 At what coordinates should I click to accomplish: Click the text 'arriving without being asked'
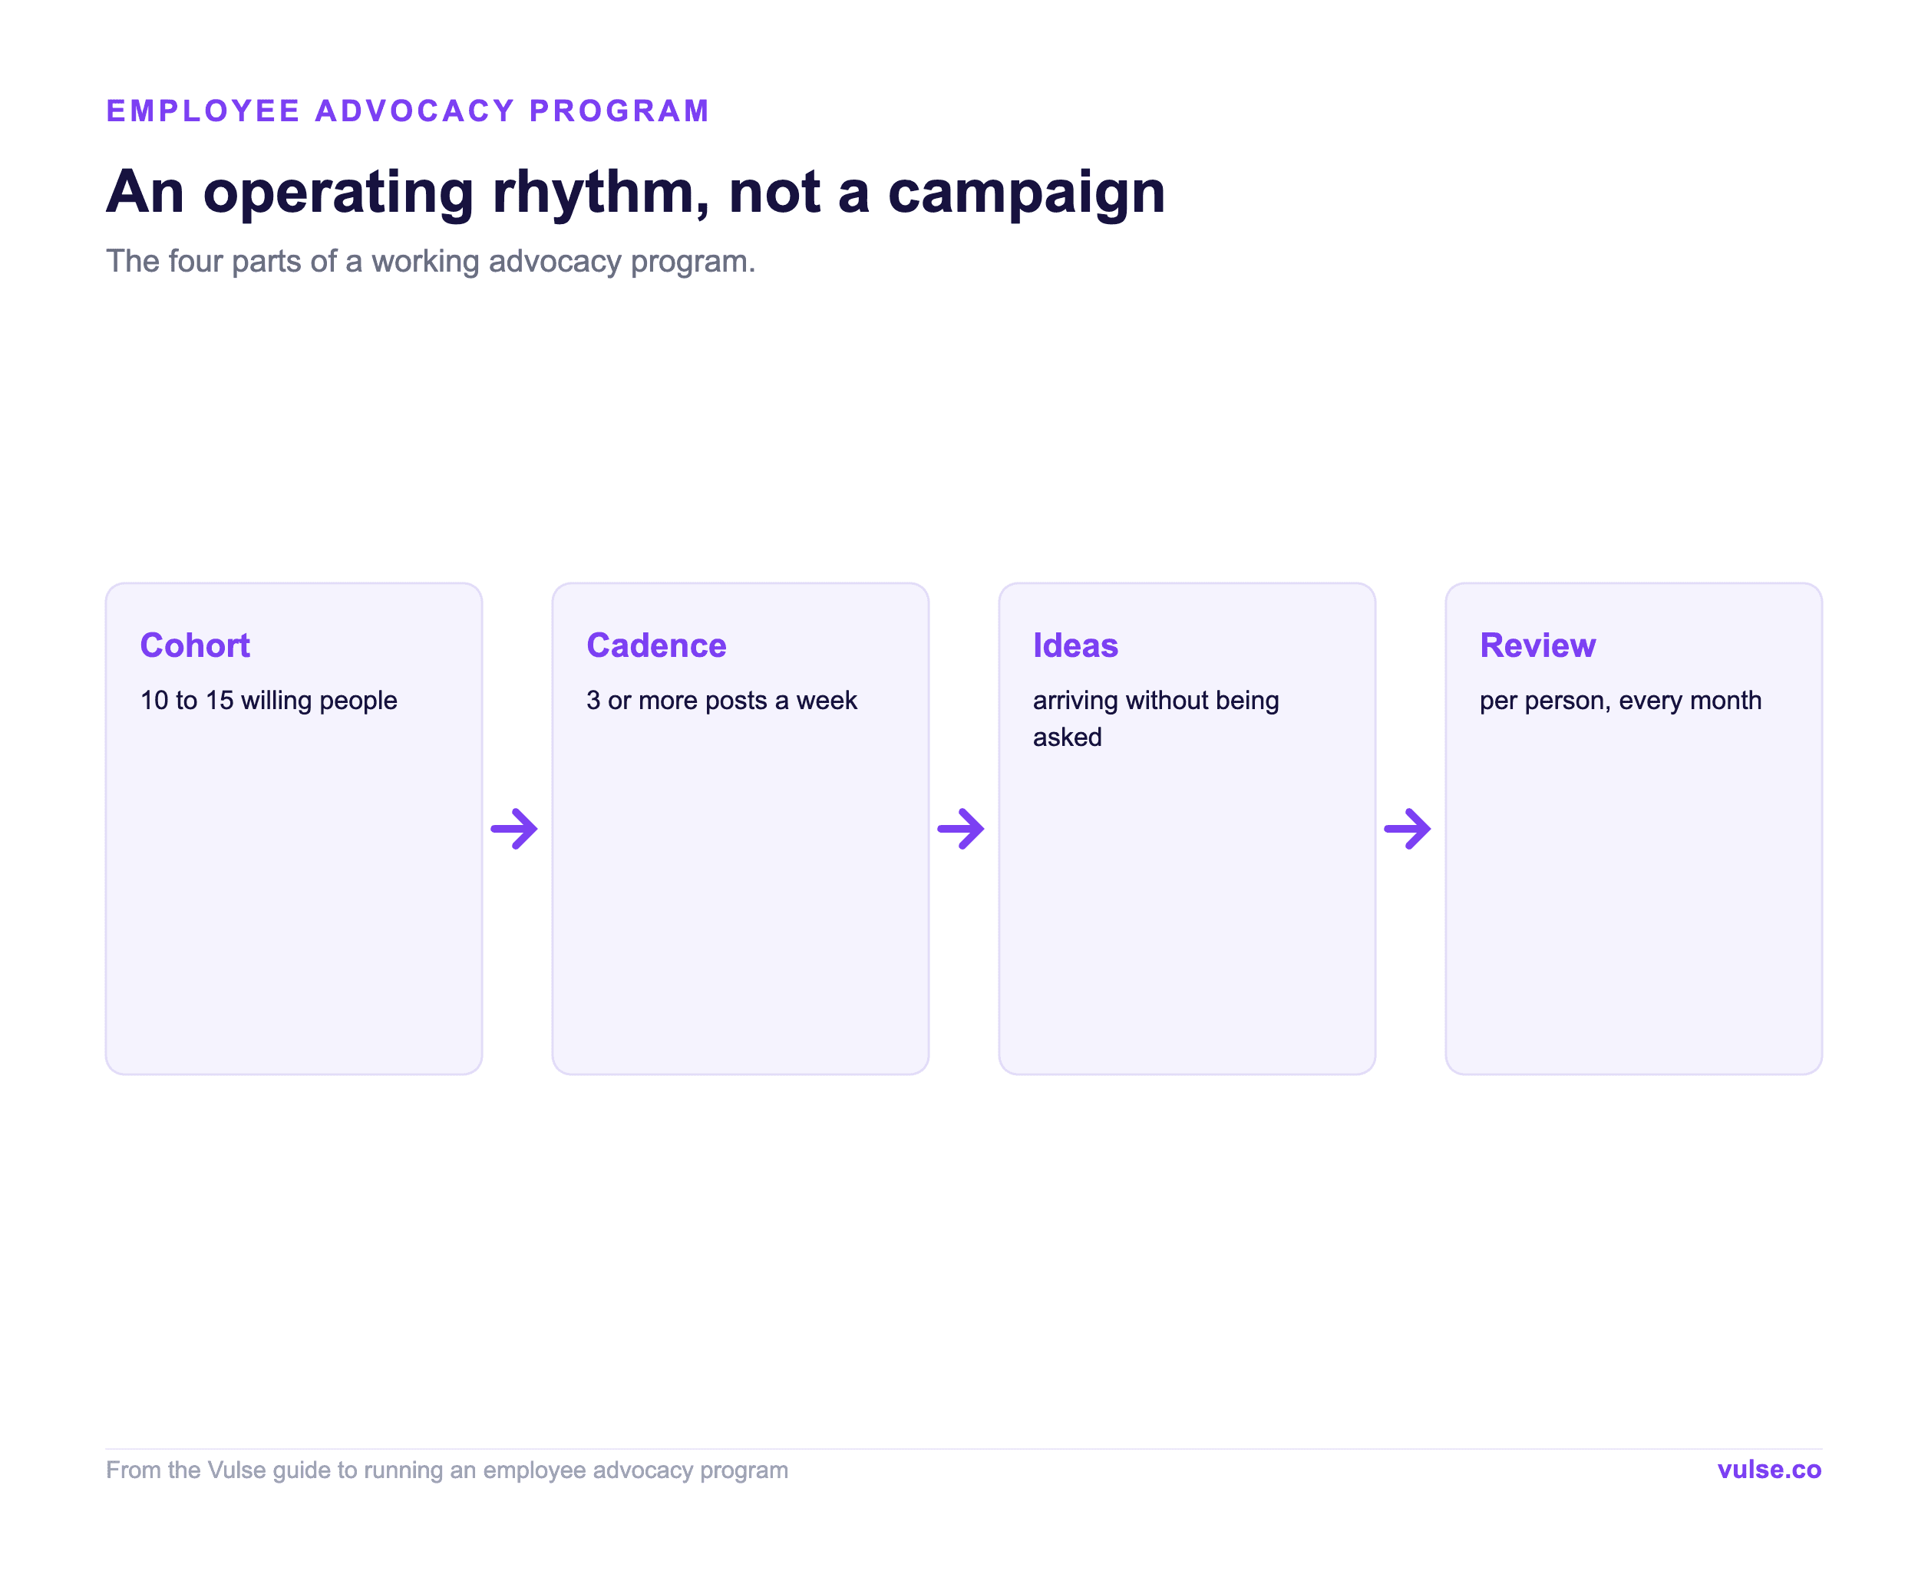[1156, 718]
